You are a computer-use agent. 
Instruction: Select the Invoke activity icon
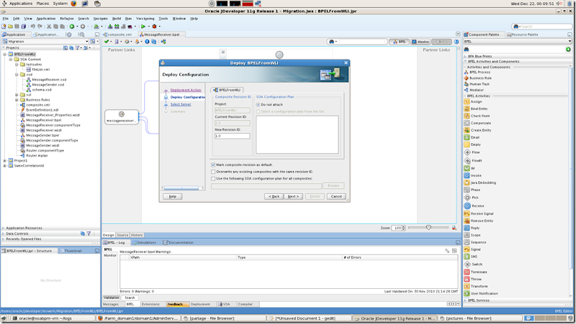[x=467, y=175]
